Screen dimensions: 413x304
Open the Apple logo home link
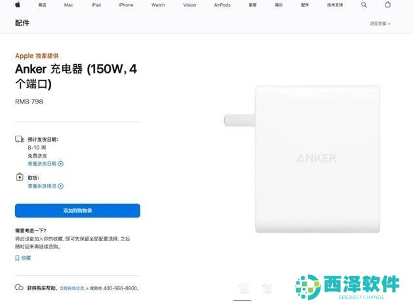coord(18,5)
